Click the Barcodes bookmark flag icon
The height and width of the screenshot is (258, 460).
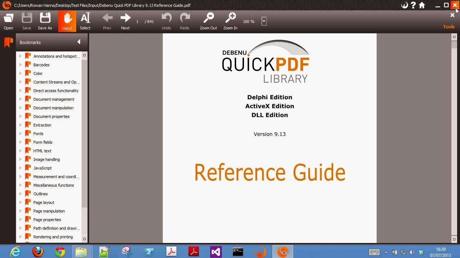(x=28, y=65)
